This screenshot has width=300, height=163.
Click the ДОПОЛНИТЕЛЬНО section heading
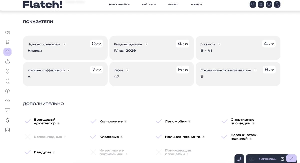click(x=43, y=104)
